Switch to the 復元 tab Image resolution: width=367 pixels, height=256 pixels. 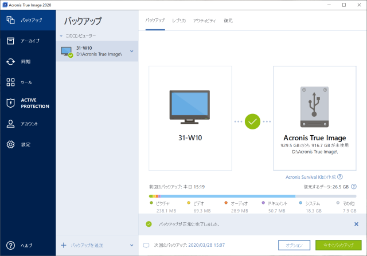click(x=228, y=21)
